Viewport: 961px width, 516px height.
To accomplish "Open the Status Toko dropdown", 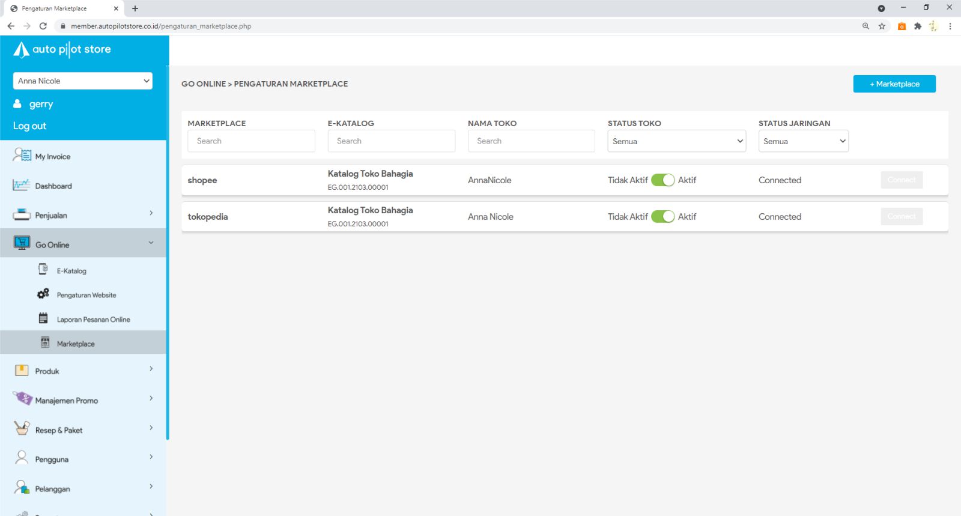I will [676, 141].
